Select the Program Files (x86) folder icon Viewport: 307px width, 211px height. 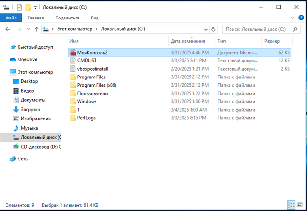click(x=73, y=85)
